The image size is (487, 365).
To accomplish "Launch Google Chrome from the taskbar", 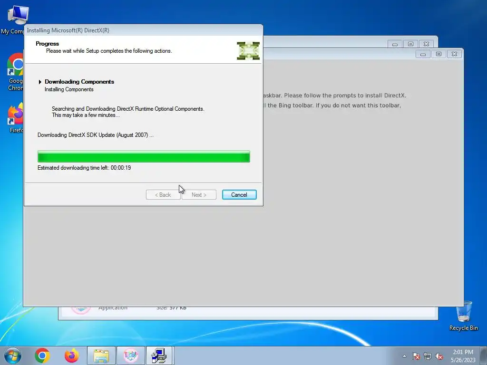I will [42, 355].
